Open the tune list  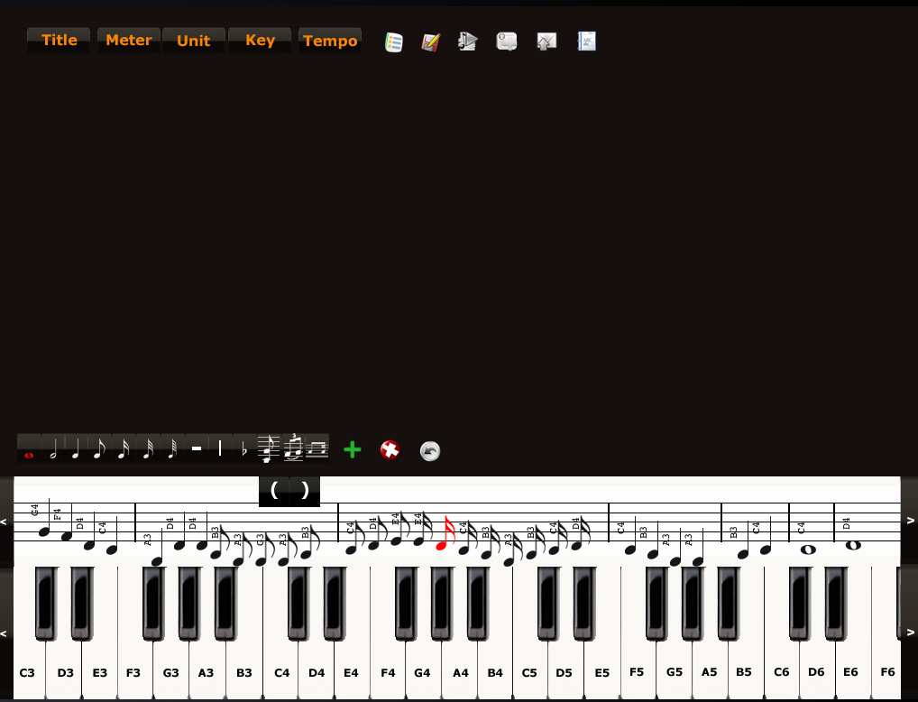coord(393,42)
